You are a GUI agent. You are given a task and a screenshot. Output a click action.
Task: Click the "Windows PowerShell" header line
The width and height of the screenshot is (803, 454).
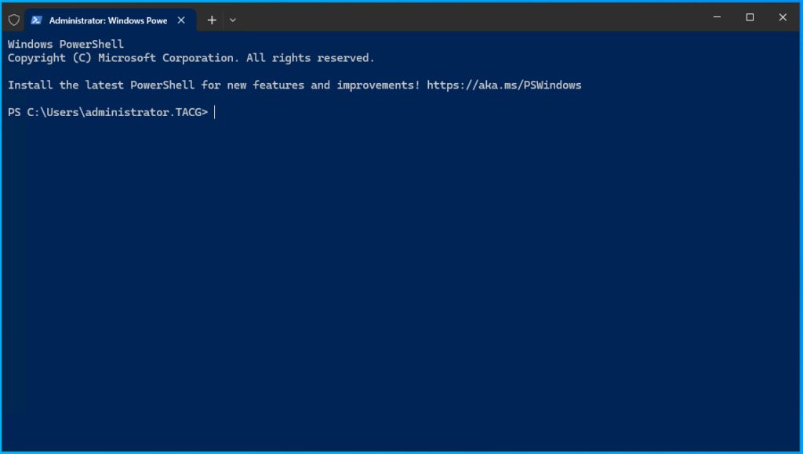tap(66, 44)
